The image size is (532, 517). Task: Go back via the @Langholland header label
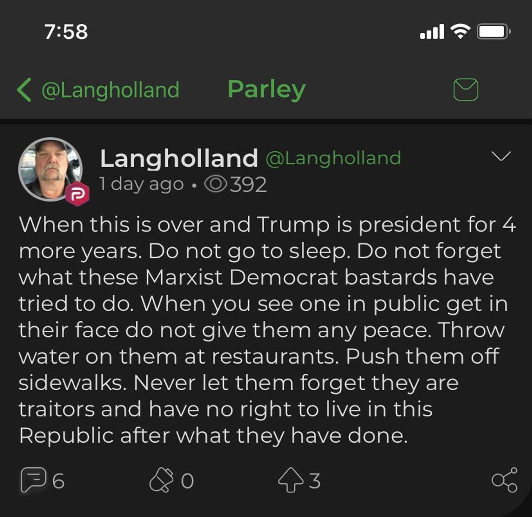click(x=110, y=90)
